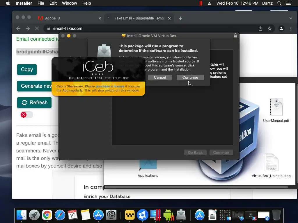This screenshot has height=223, width=298.
Task: Open the File menu
Action: 41,3
